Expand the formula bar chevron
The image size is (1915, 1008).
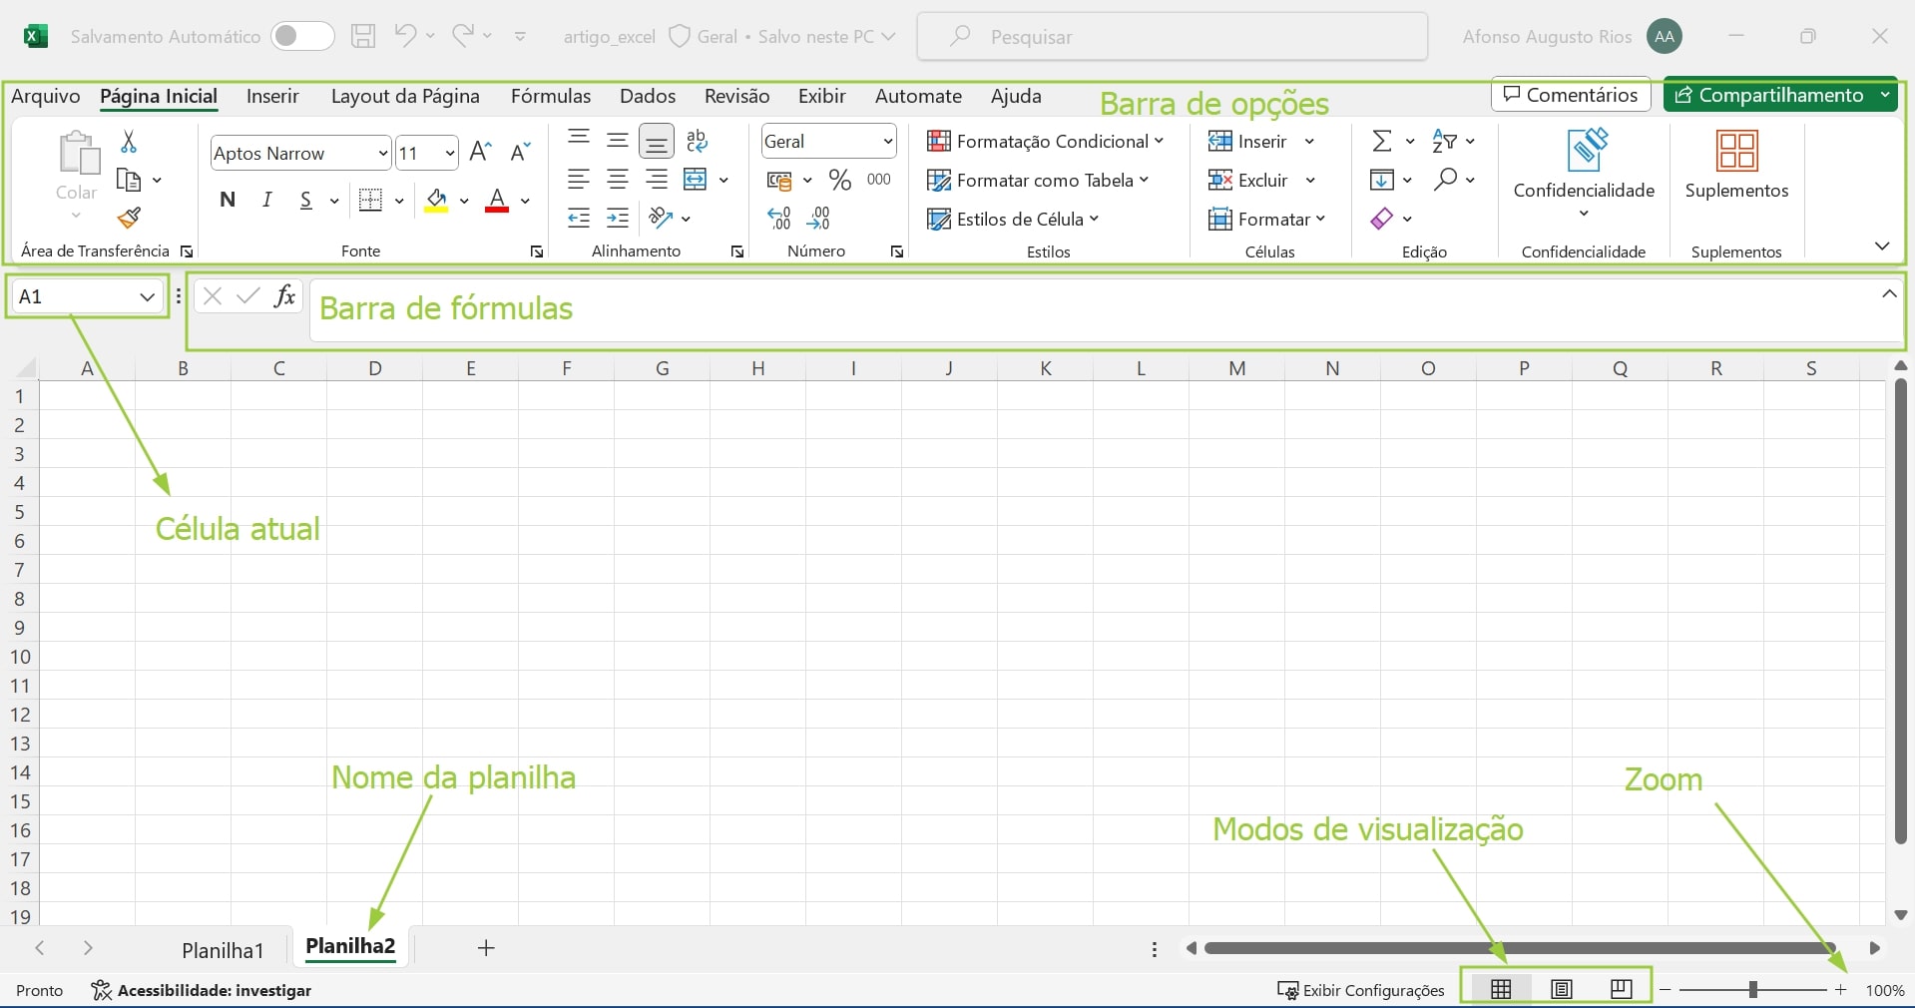(1889, 293)
